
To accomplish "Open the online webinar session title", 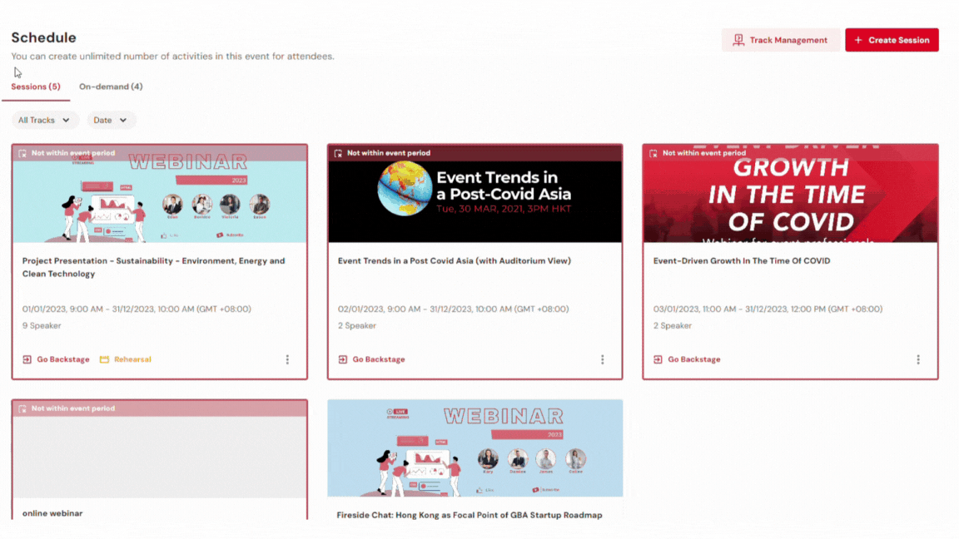I will 52,513.
